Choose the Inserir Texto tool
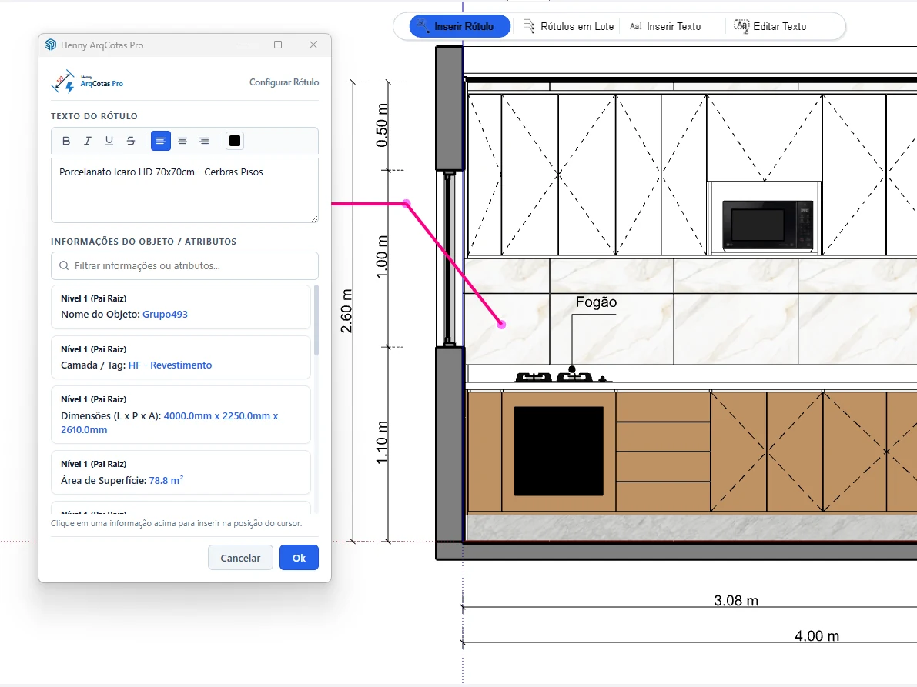The width and height of the screenshot is (917, 687). click(x=665, y=26)
